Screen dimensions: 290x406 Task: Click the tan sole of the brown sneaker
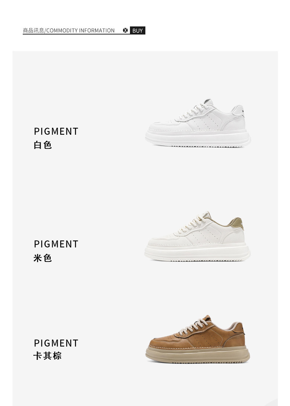tap(198, 355)
